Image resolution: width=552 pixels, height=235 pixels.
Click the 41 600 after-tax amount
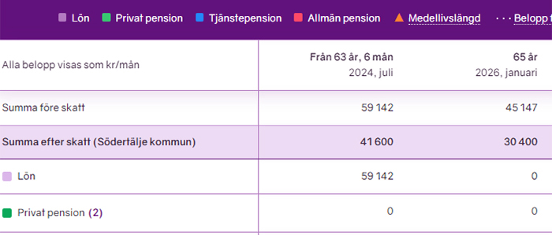click(x=377, y=142)
